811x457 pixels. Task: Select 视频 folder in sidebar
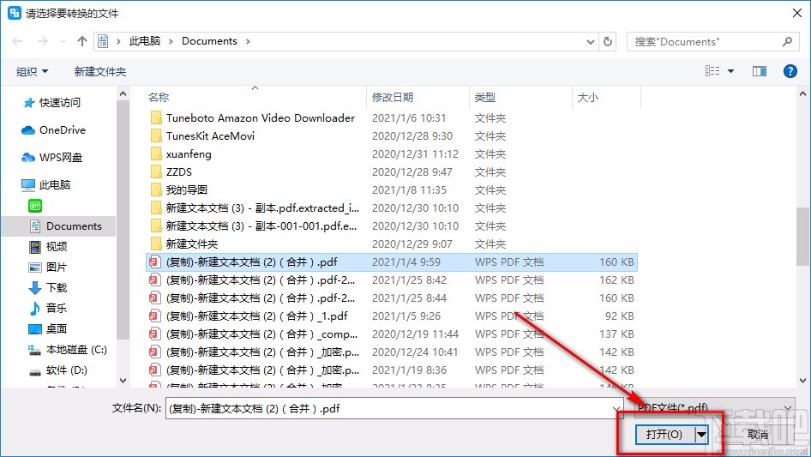click(x=48, y=247)
